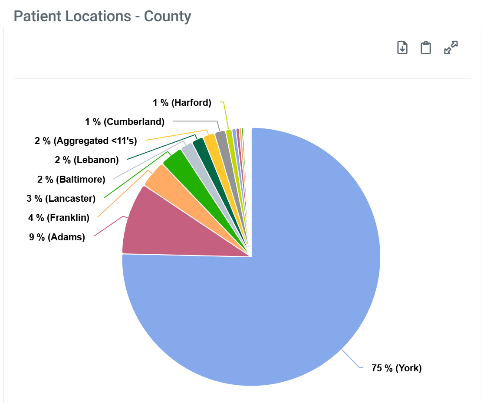Click the "4 % (Franklin)" label

pyautogui.click(x=59, y=217)
